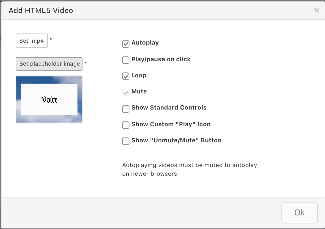Click the Set .mp4 button

32,41
